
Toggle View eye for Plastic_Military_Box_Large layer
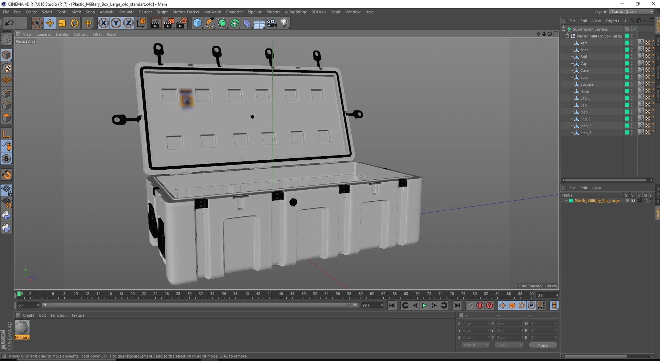(633, 201)
